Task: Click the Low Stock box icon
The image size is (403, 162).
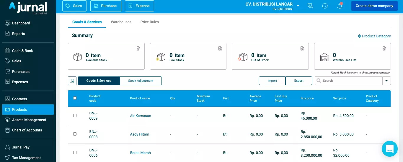Action: pyautogui.click(x=160, y=57)
